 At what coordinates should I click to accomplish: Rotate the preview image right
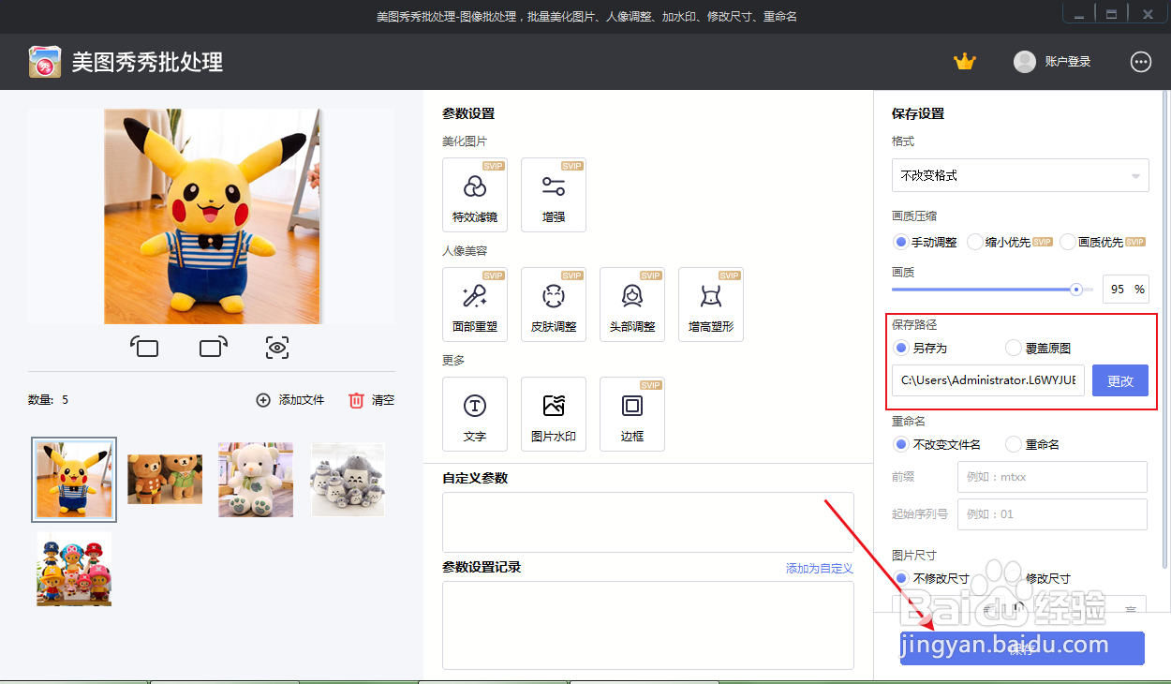(214, 348)
